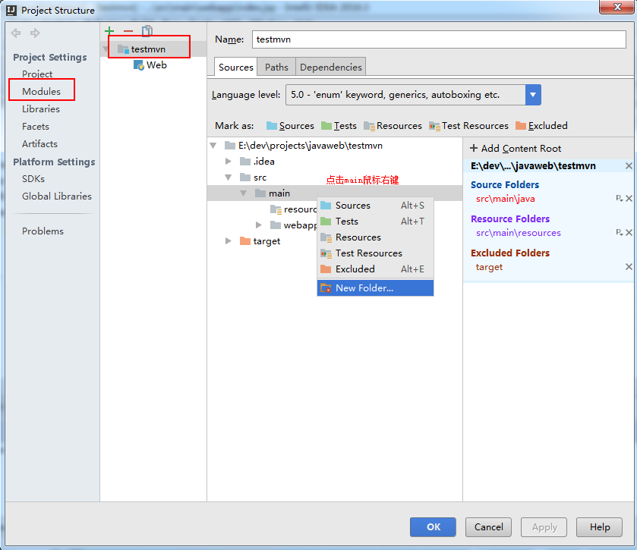
Task: Click the Help button
Action: coord(599,527)
